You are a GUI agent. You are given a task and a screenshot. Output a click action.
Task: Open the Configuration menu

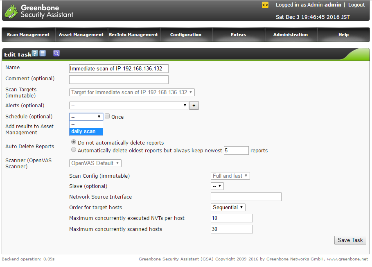click(x=186, y=35)
